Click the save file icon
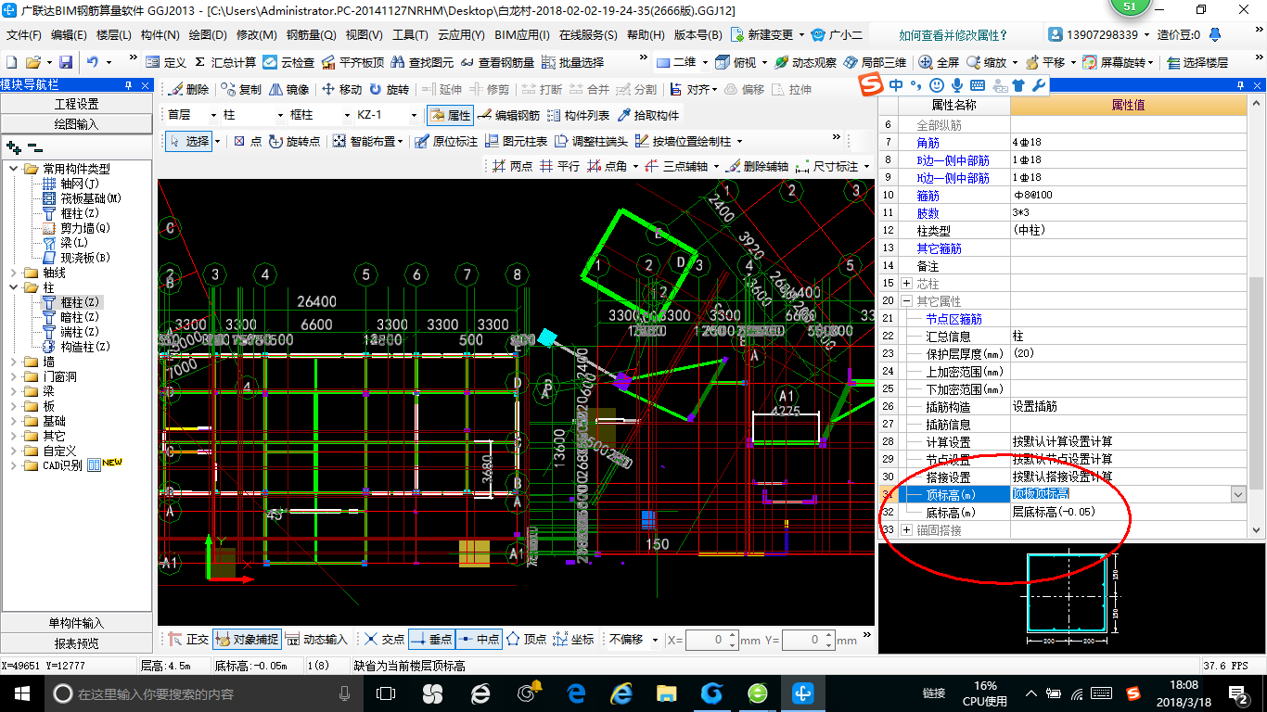Screen dimensions: 1267x712 [x=66, y=62]
